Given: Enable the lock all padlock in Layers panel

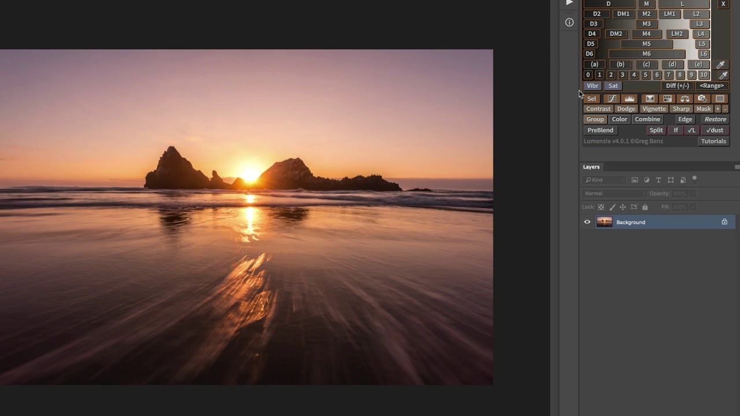Looking at the screenshot, I should pyautogui.click(x=645, y=207).
